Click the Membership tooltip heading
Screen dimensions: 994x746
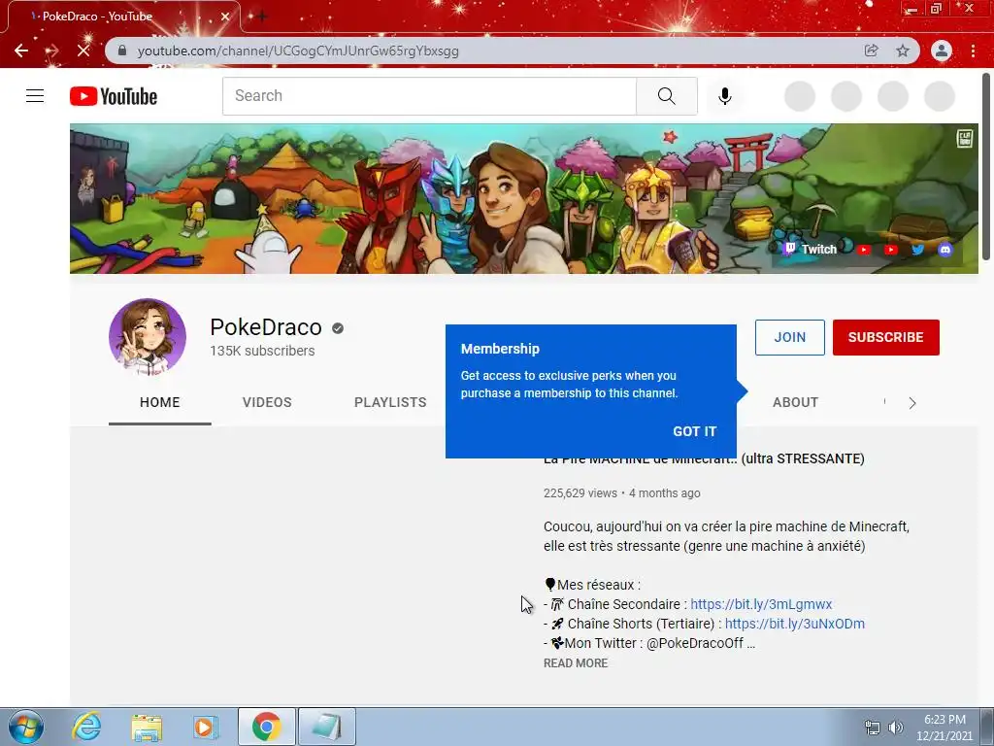[500, 349]
